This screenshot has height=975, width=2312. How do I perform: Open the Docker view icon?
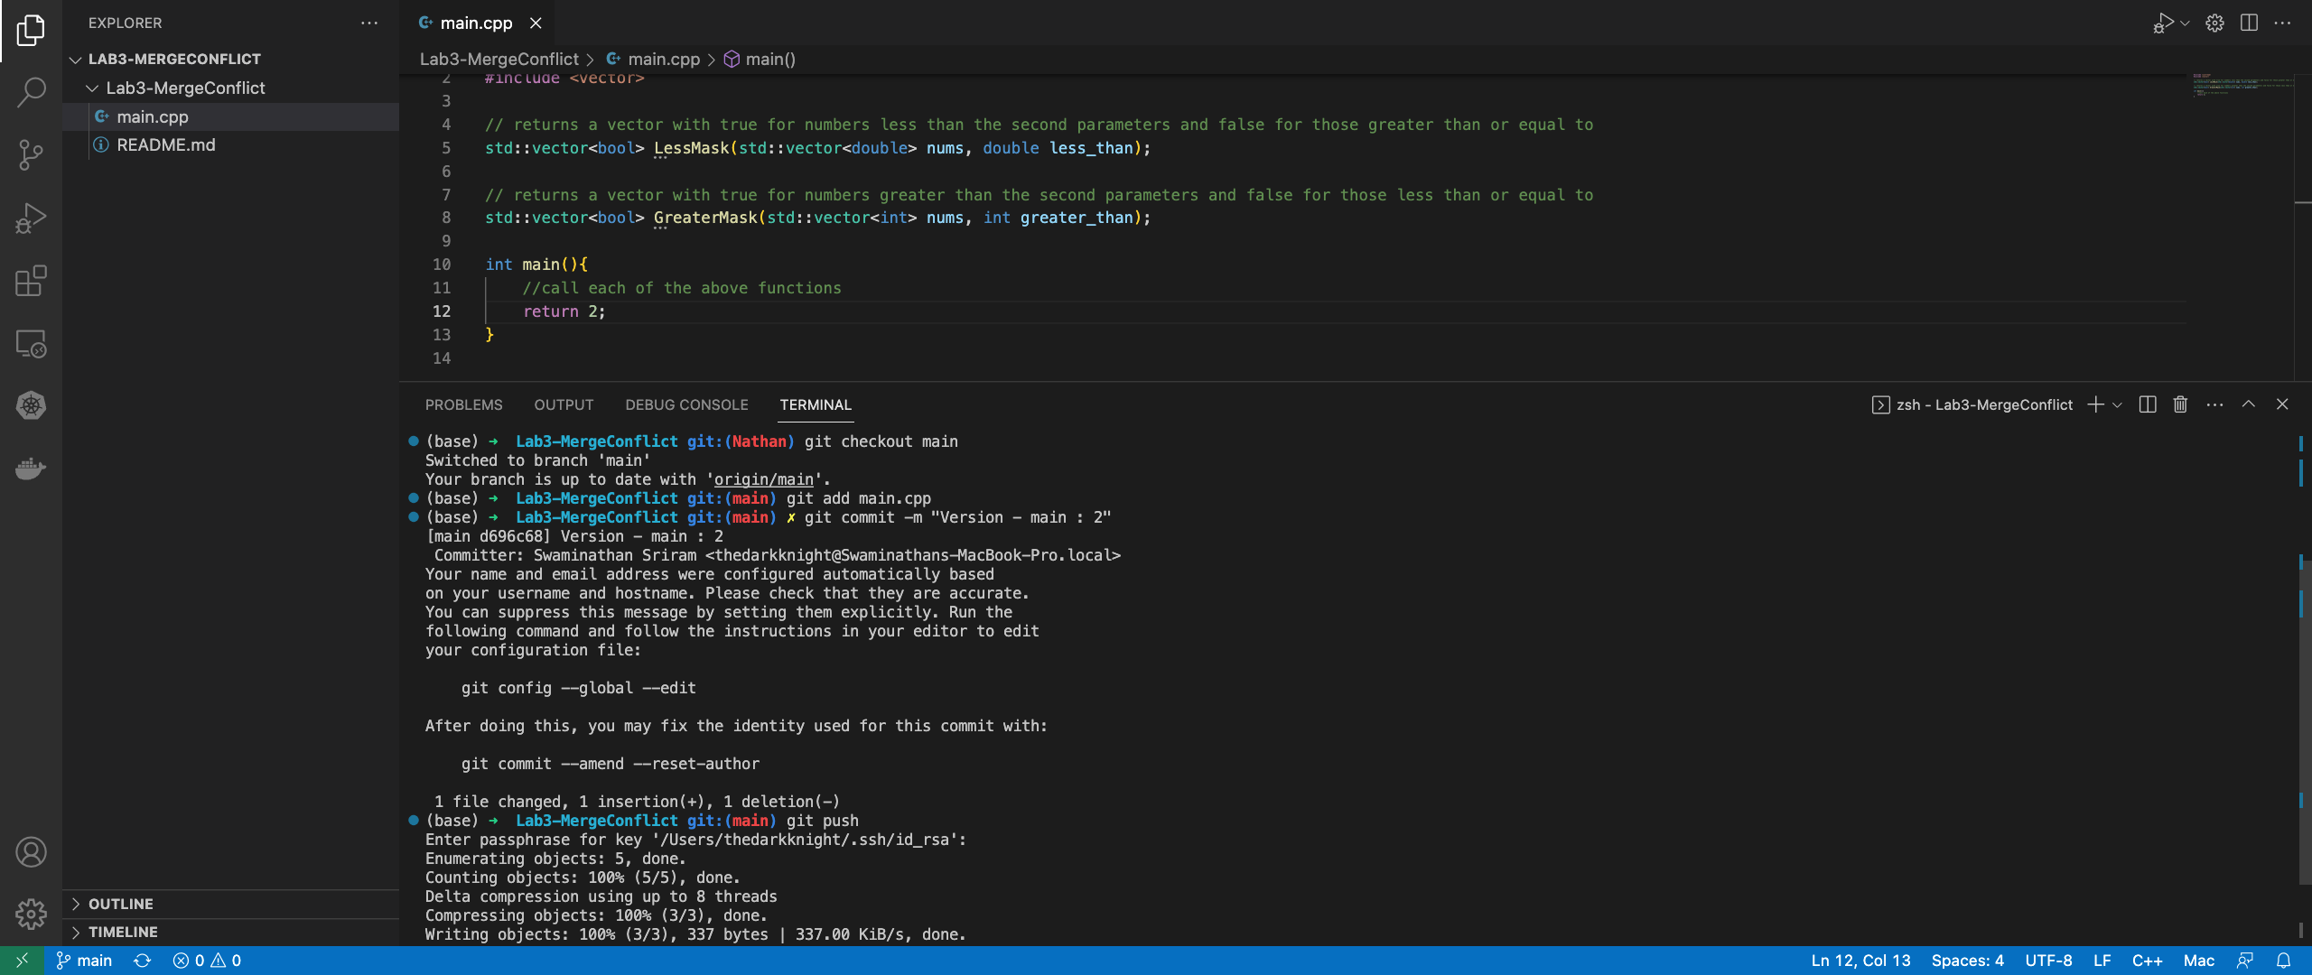point(31,469)
